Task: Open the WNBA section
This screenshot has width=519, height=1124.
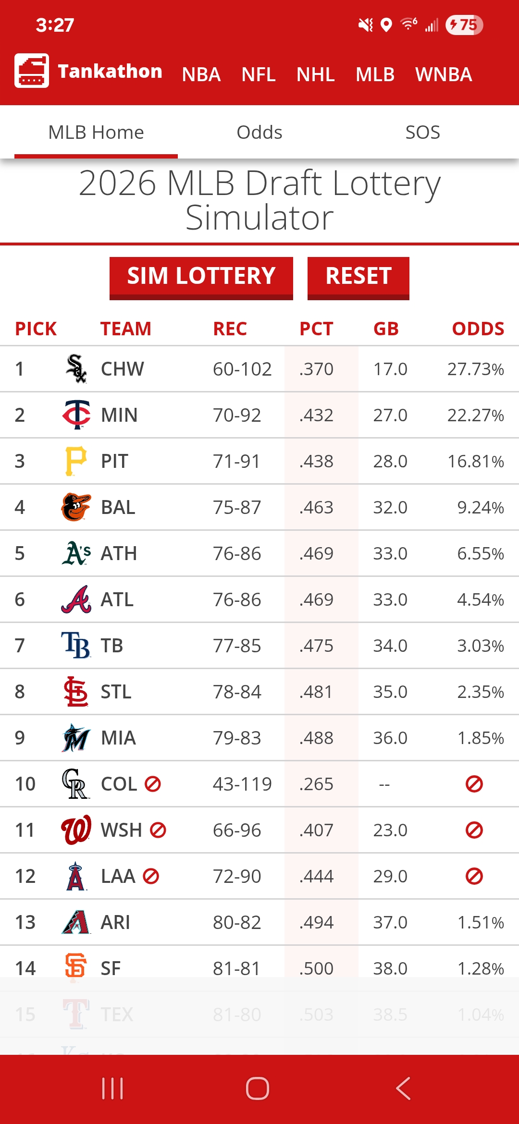Action: pos(444,74)
